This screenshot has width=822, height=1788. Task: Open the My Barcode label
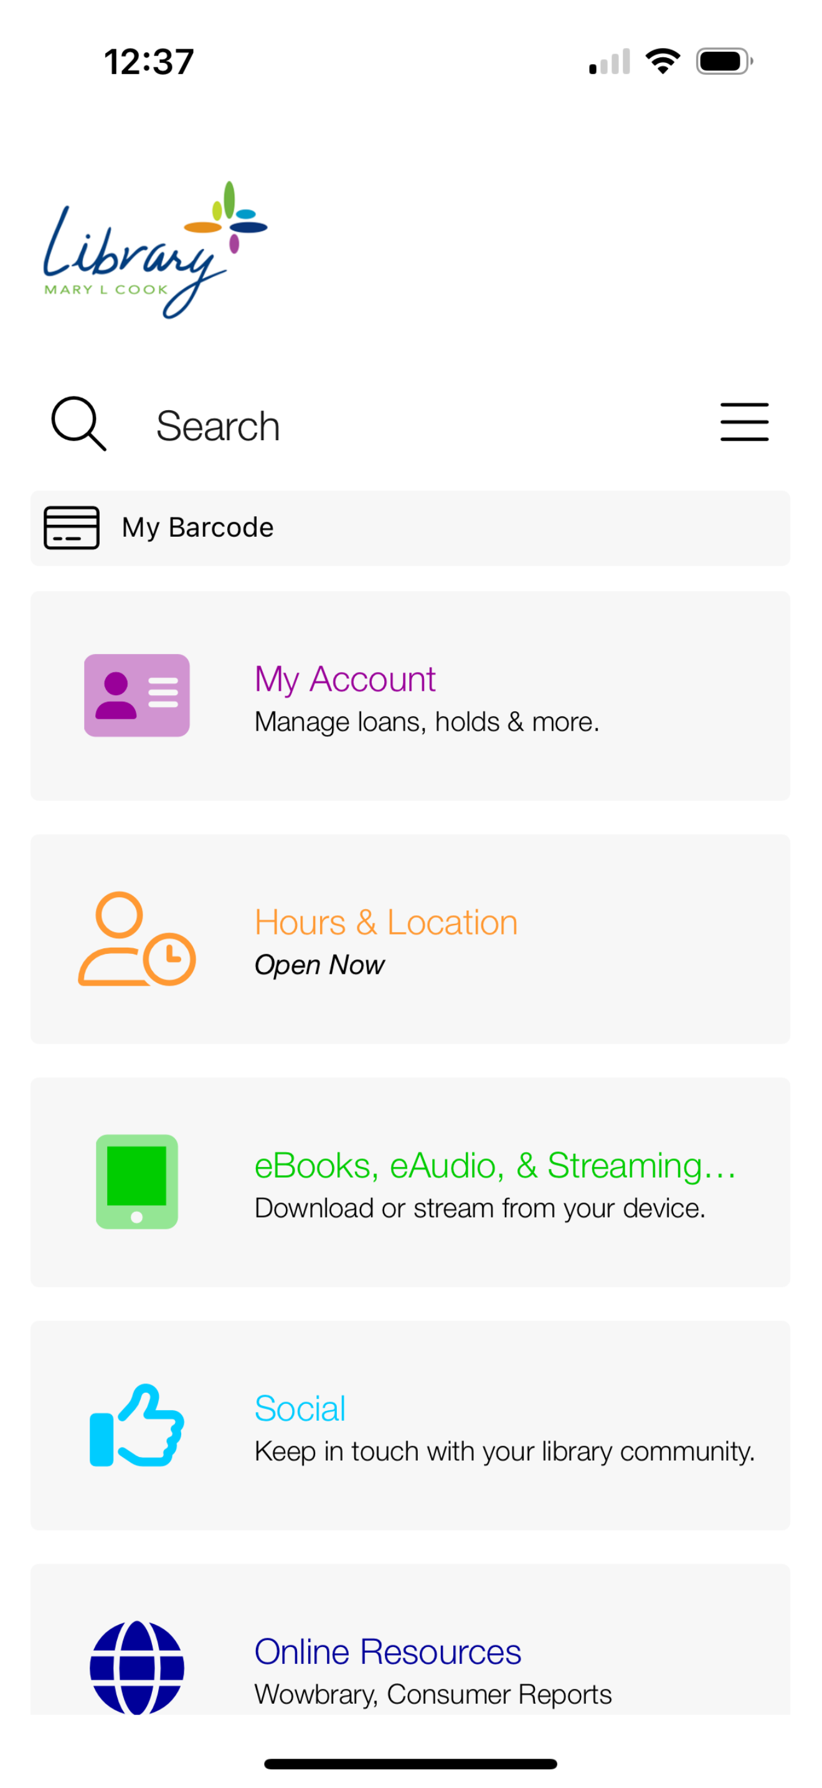tap(197, 527)
